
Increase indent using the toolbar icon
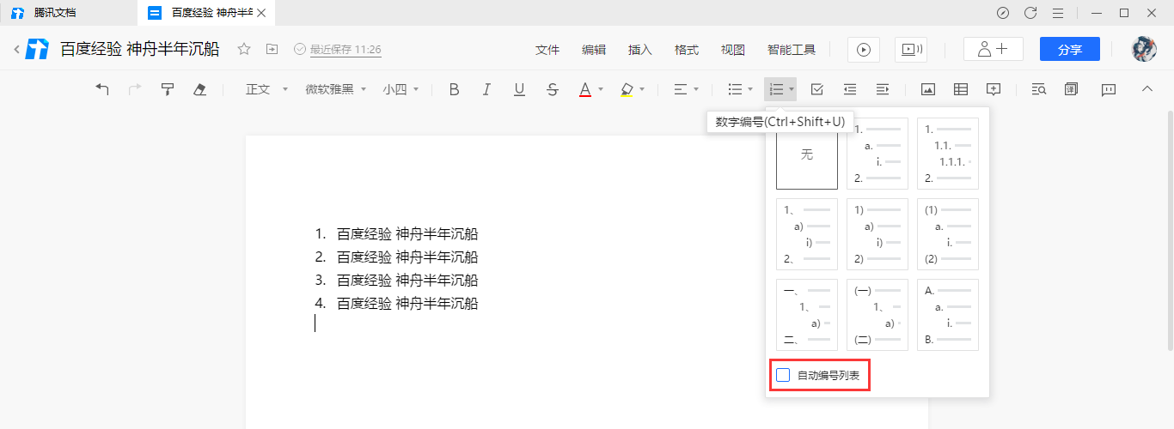click(x=882, y=89)
